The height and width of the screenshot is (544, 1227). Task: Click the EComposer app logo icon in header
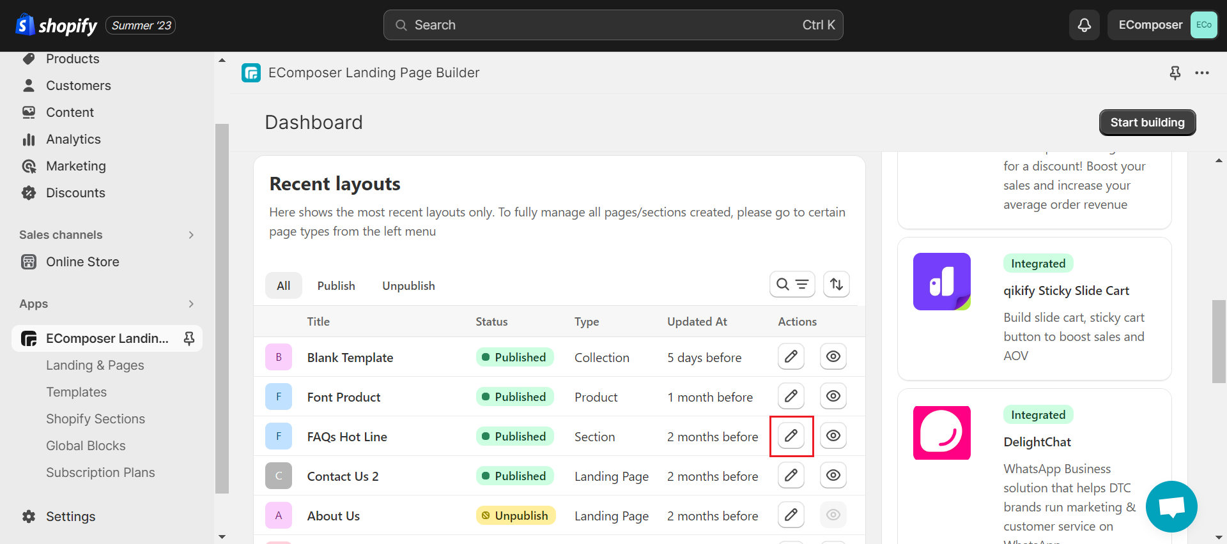pos(251,73)
